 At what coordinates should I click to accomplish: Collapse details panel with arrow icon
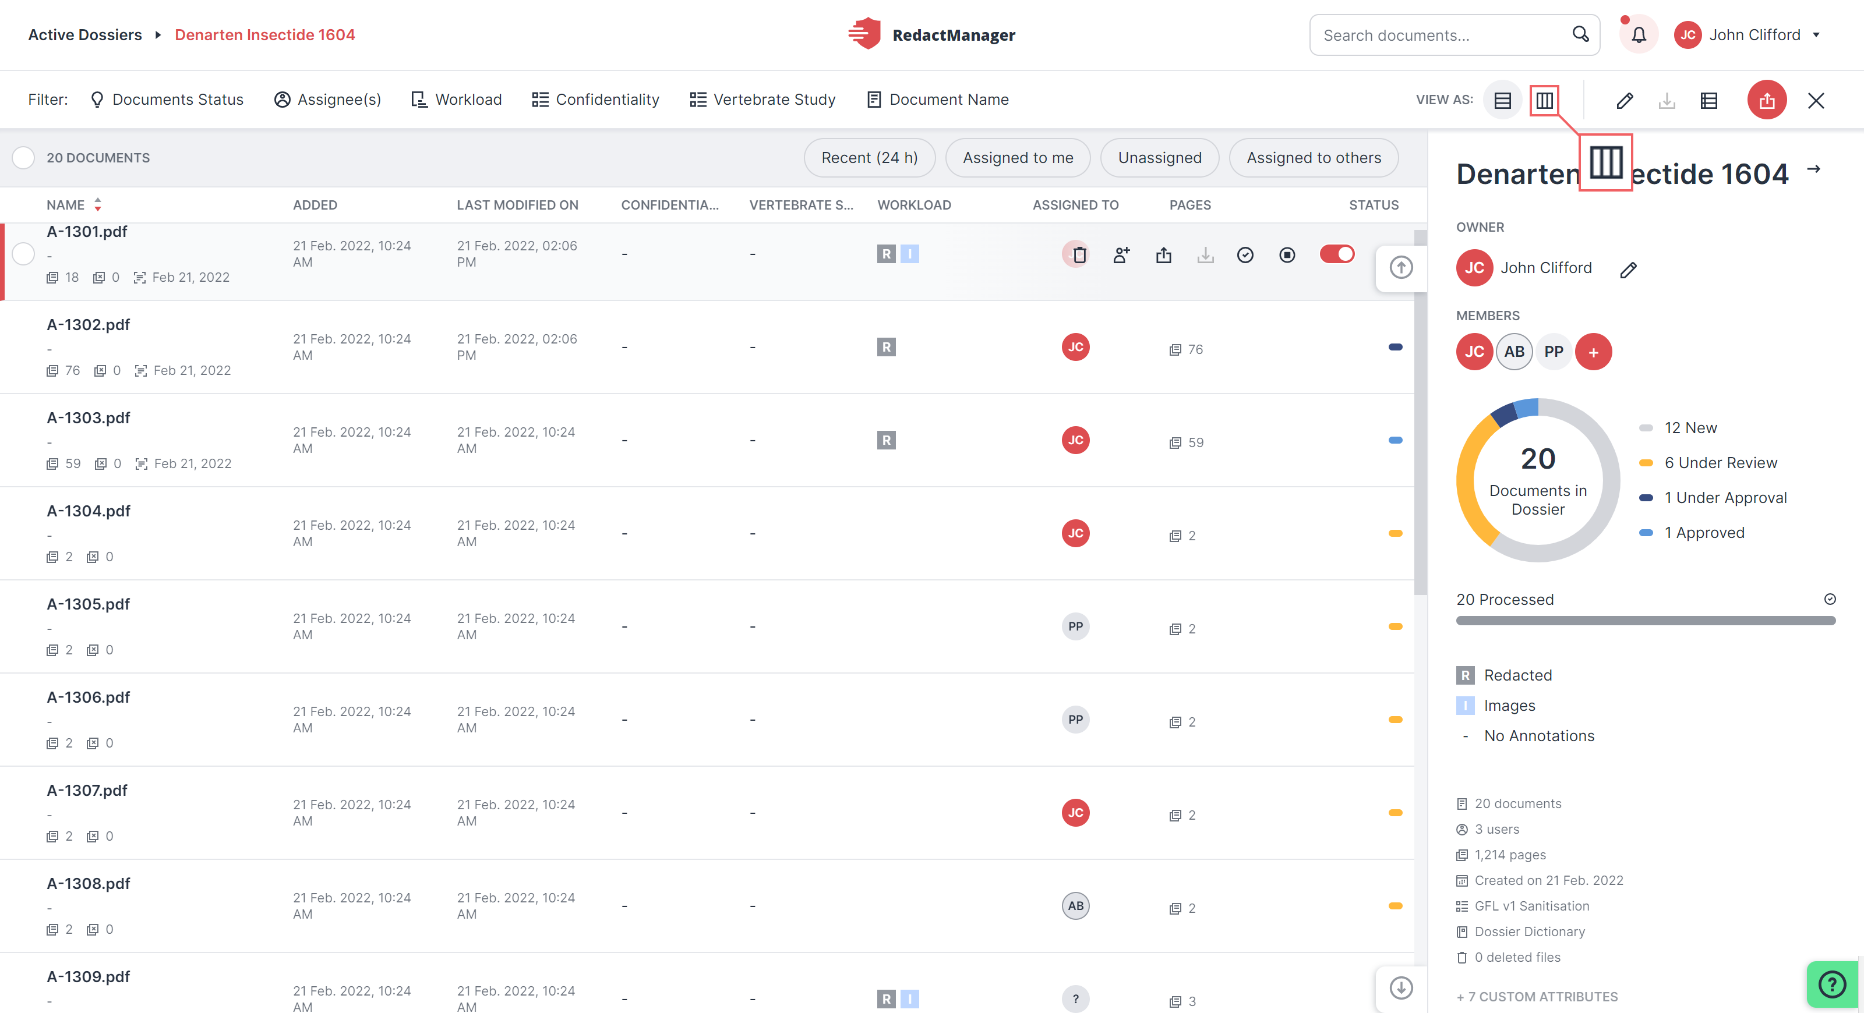(x=1813, y=169)
